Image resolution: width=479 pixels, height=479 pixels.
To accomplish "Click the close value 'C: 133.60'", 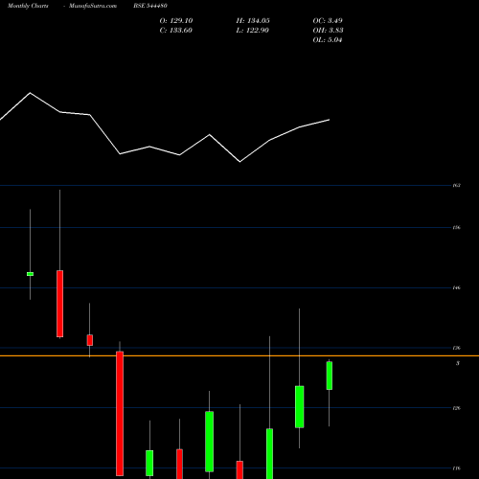I will (175, 31).
